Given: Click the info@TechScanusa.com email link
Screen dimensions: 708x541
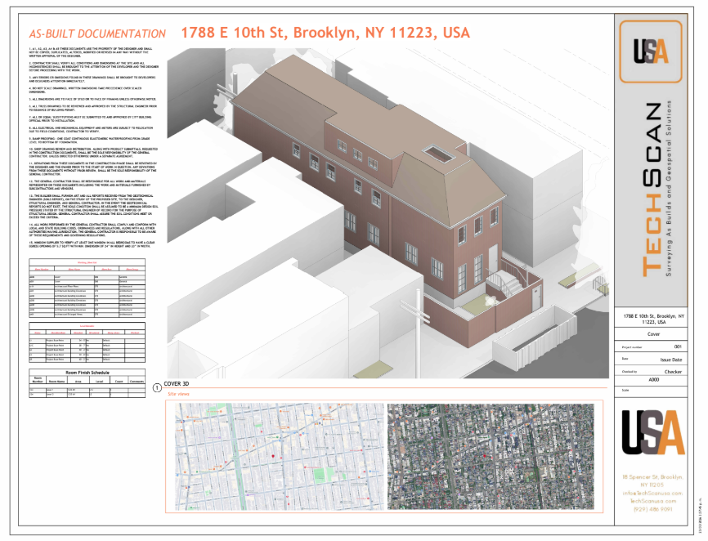Looking at the screenshot, I should 652,493.
